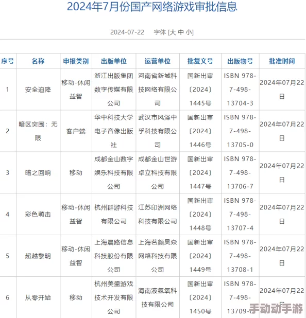Click category 移动 in 暗之回响 row

[76, 173]
